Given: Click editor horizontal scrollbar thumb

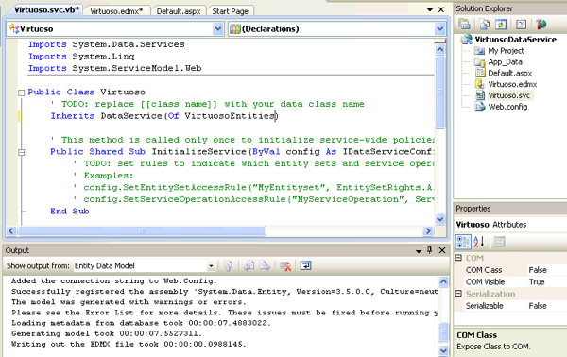Looking at the screenshot, I should tap(142, 230).
